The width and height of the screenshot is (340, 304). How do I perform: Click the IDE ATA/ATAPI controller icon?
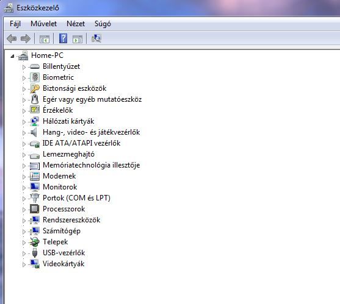point(35,144)
